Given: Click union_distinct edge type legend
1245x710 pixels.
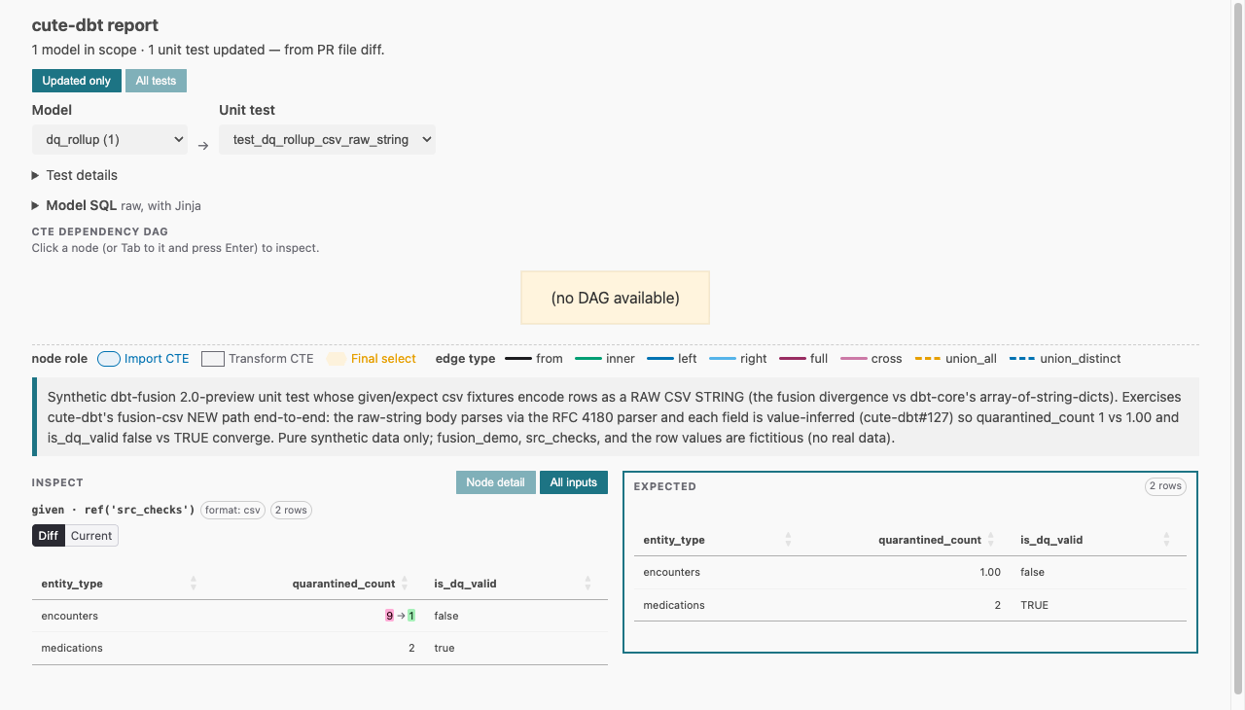Looking at the screenshot, I should tap(1065, 359).
